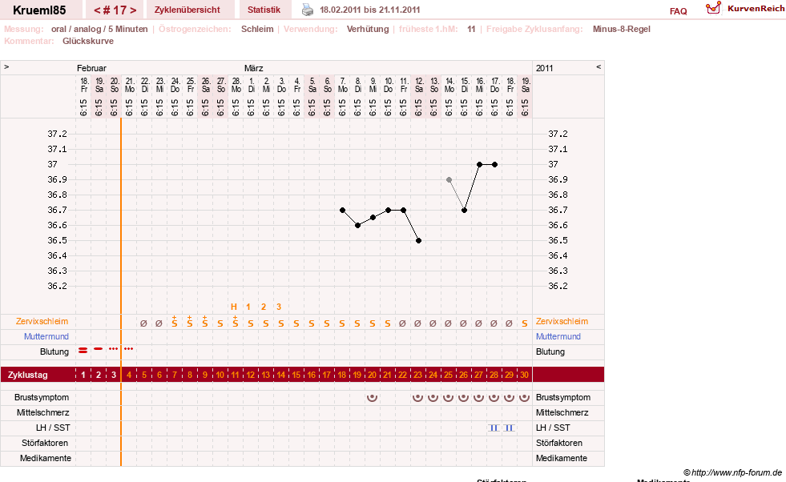
Task: Expand chart using top-left '>' arrow
Action: (6, 66)
